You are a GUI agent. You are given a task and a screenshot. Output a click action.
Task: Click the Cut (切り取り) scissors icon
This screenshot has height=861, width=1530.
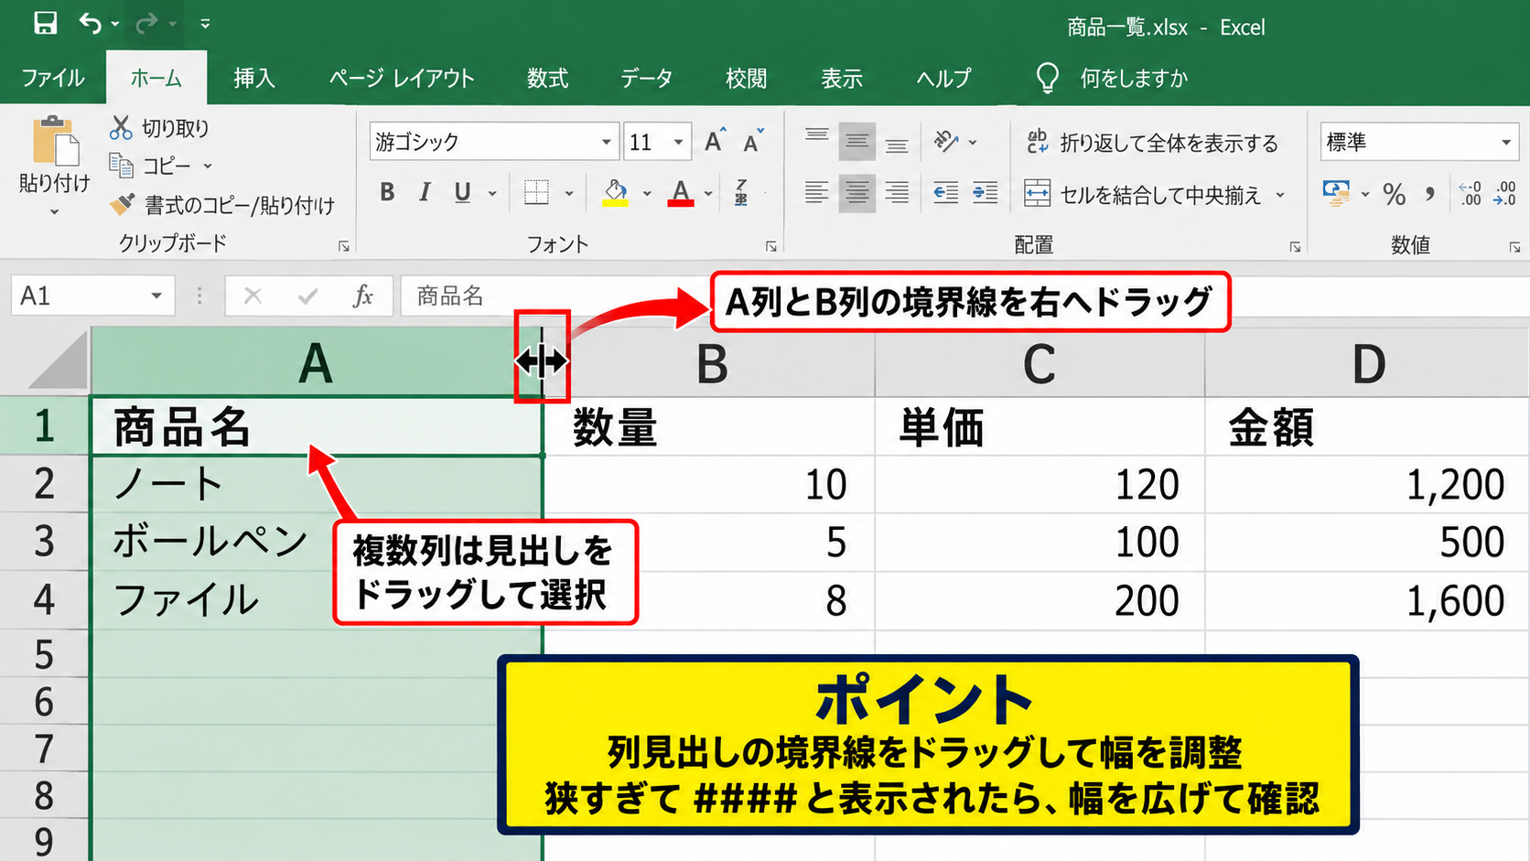[121, 127]
